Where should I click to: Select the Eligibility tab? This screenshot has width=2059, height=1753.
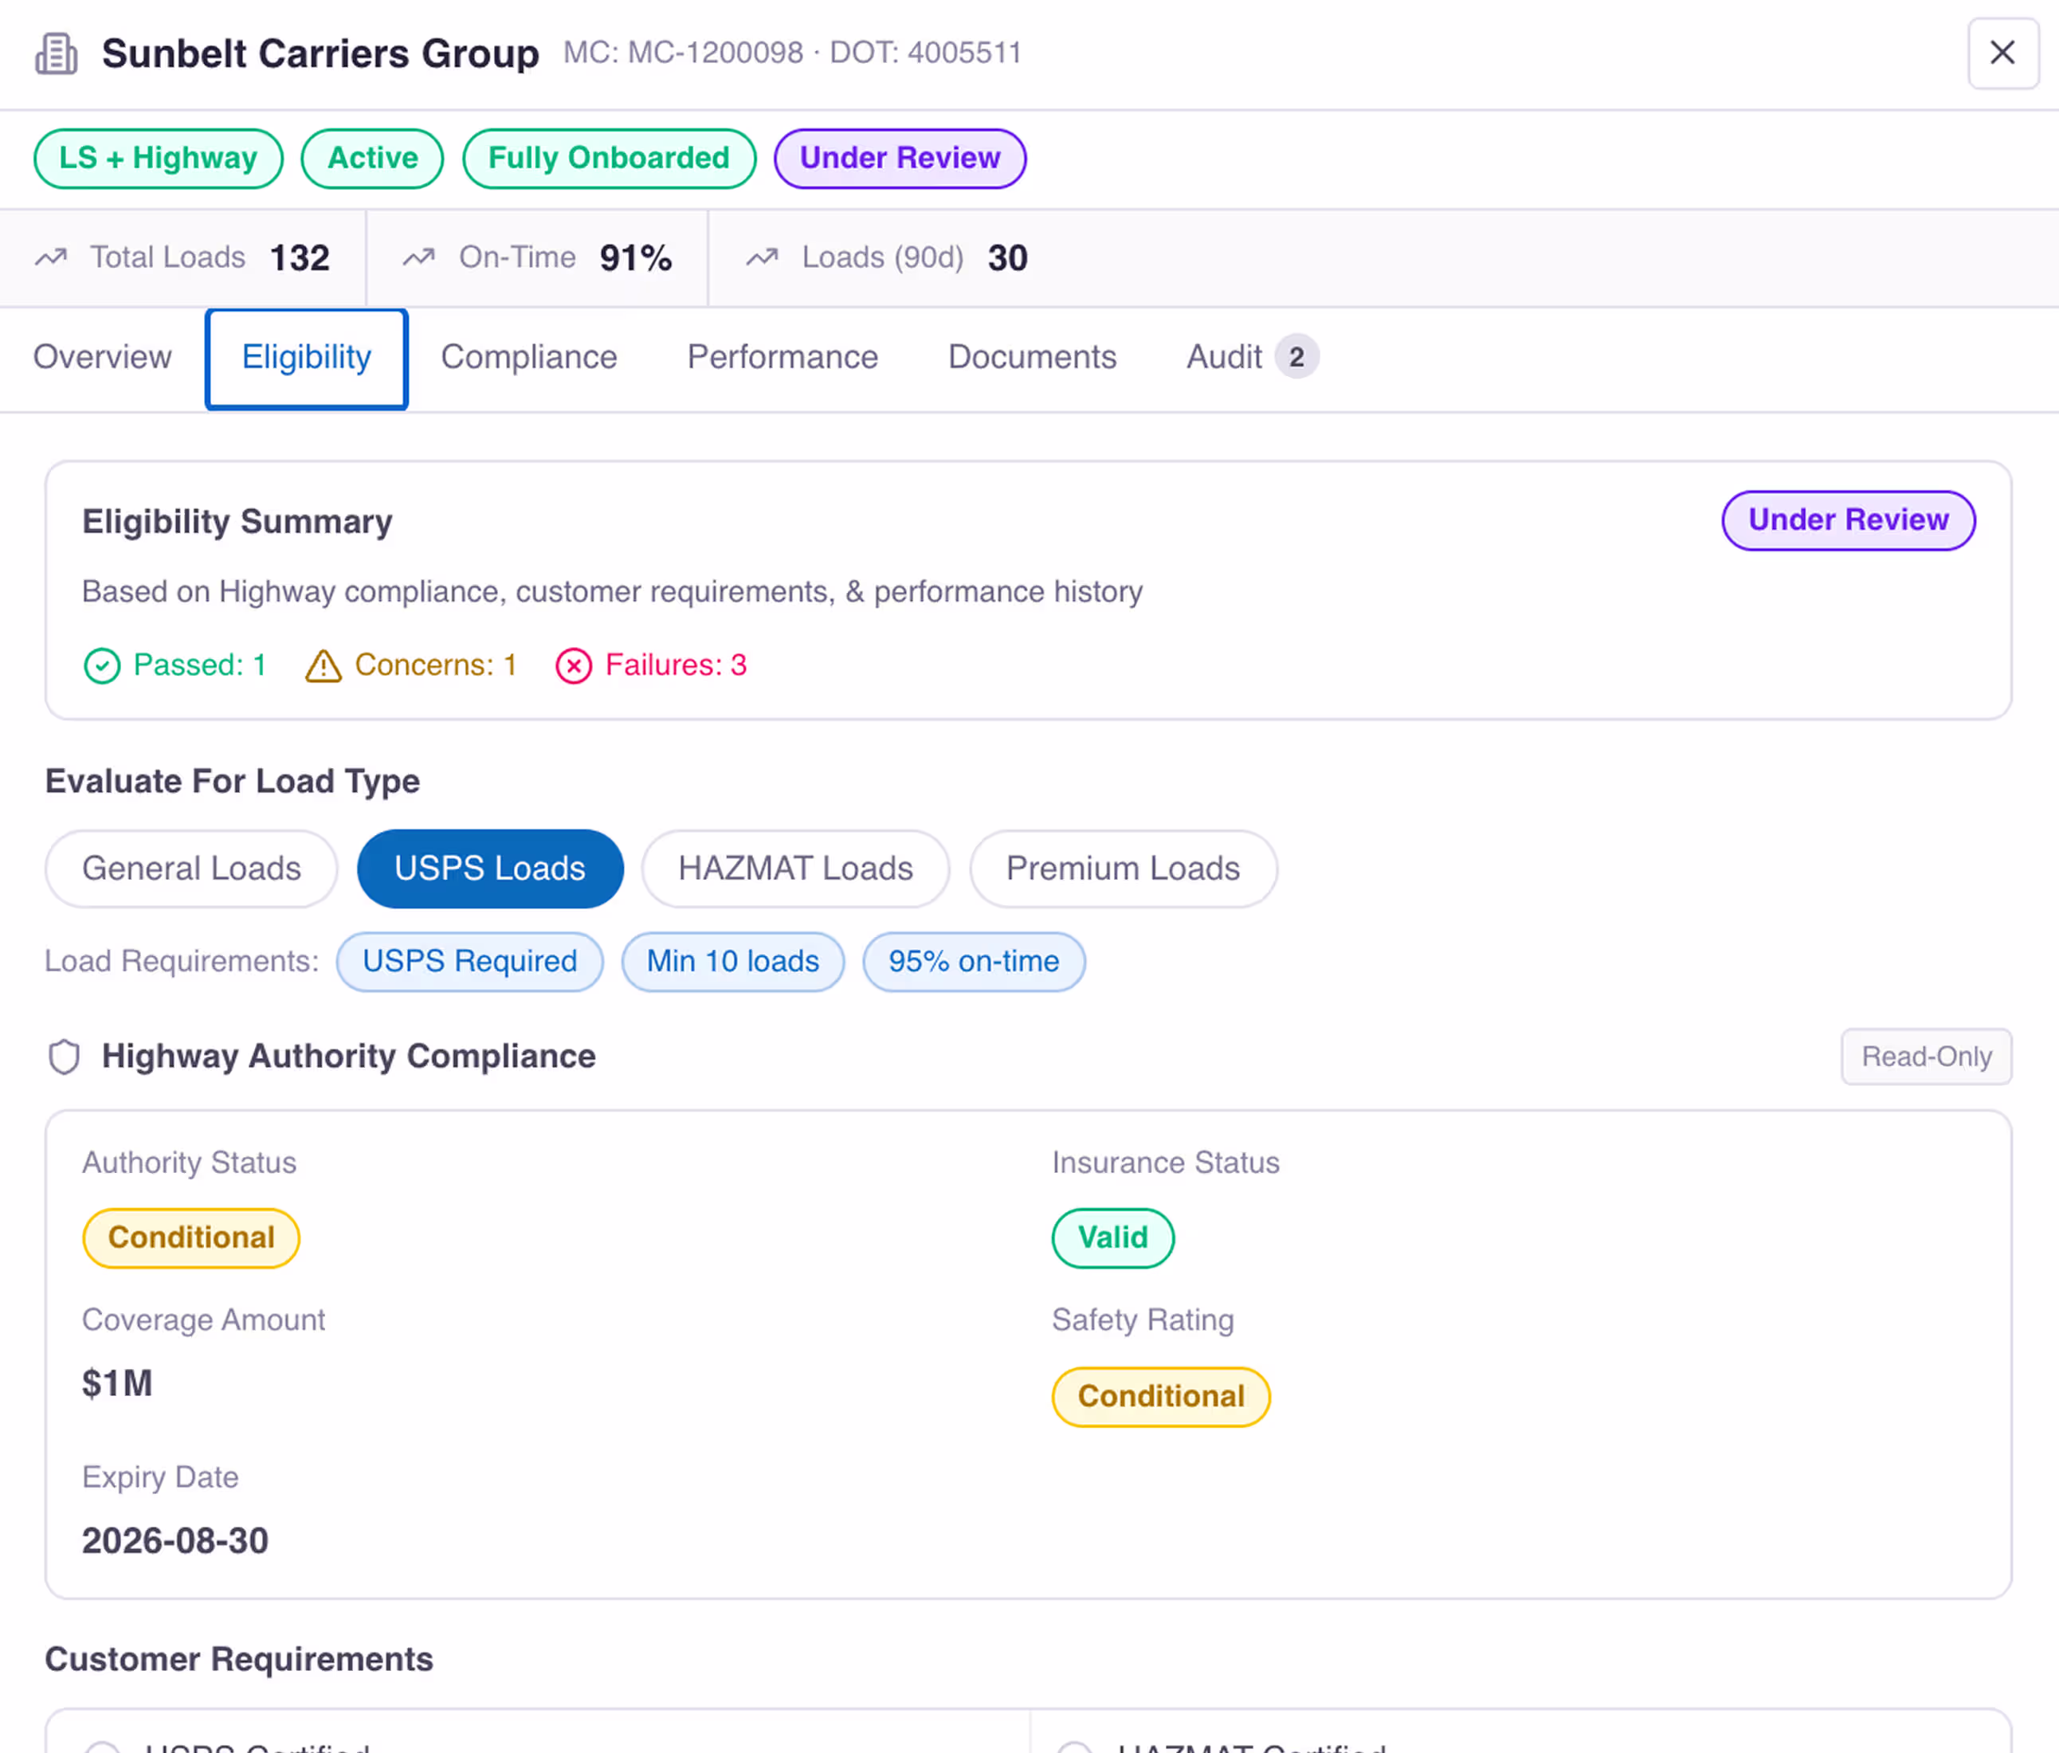[307, 359]
